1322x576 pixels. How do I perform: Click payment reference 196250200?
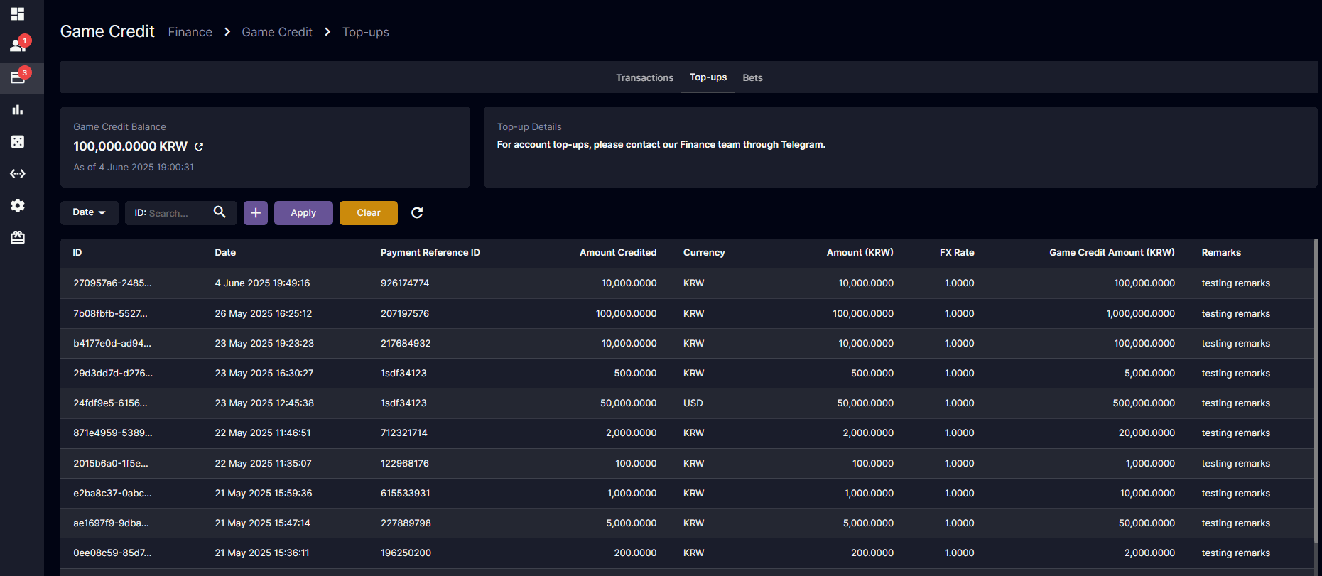point(406,553)
